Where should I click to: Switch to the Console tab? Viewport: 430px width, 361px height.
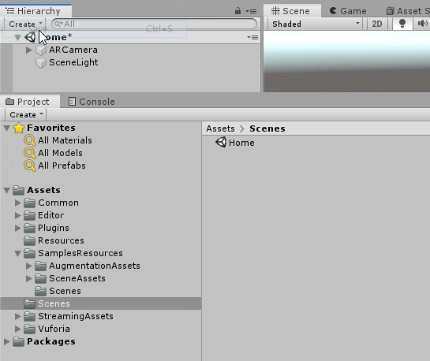click(92, 102)
